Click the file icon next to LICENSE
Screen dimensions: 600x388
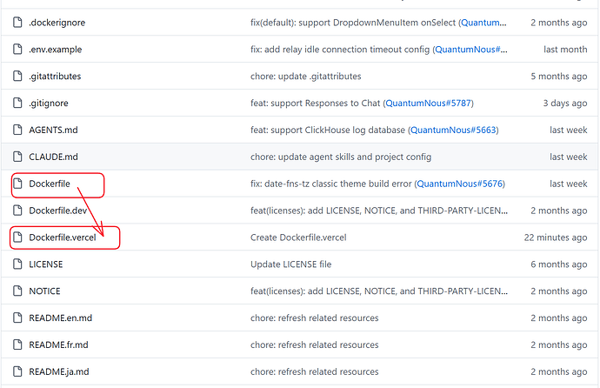(x=17, y=264)
